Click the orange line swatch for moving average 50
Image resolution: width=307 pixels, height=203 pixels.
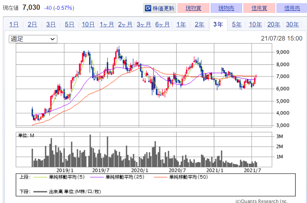click(160, 177)
